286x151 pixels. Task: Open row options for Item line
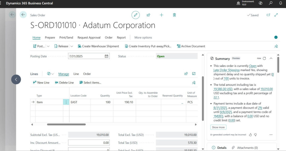(x=66, y=102)
